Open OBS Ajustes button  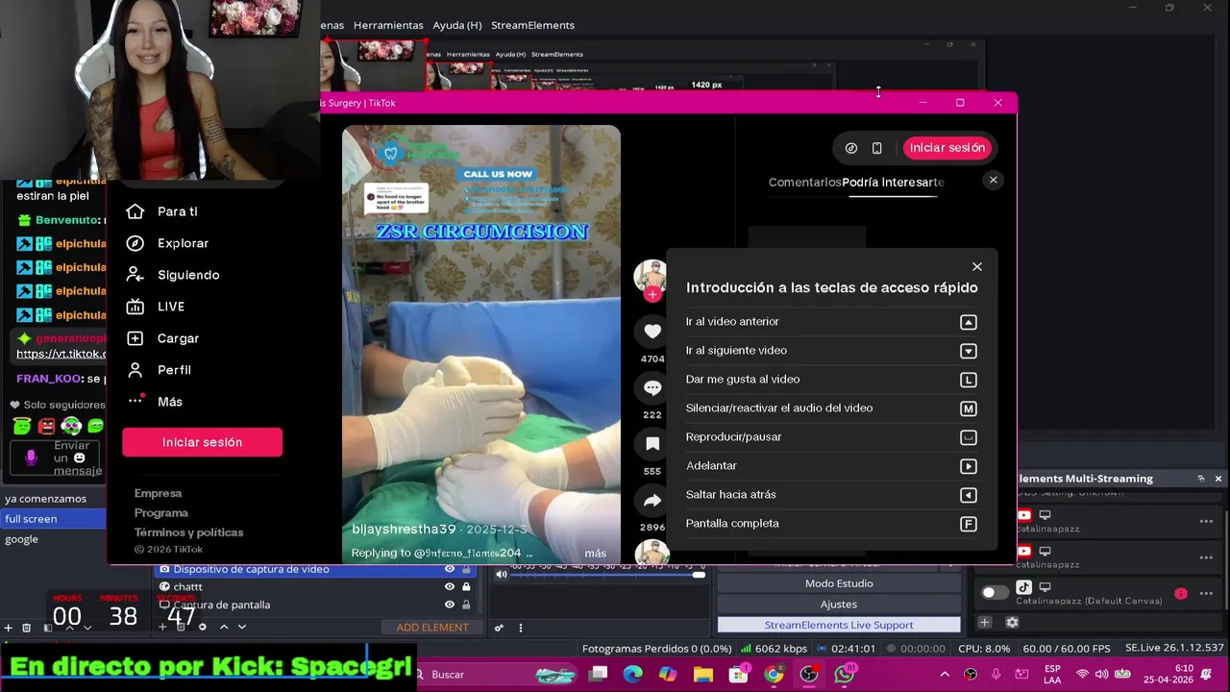[839, 605]
